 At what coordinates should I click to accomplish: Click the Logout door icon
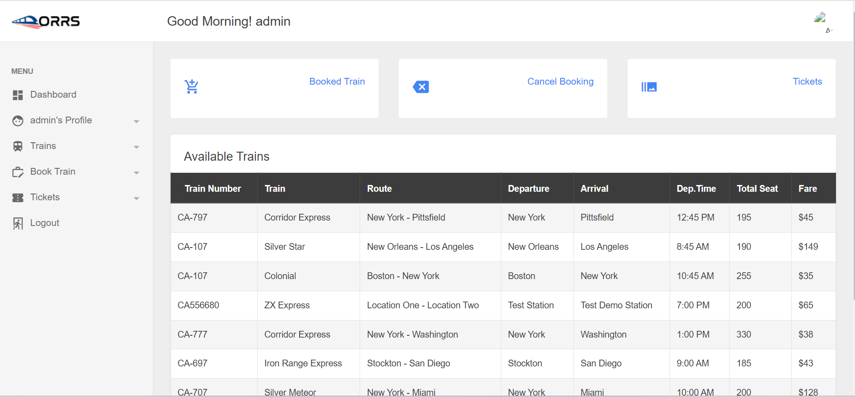click(18, 223)
